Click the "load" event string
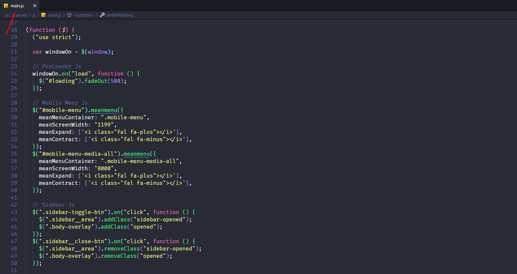 [81, 74]
